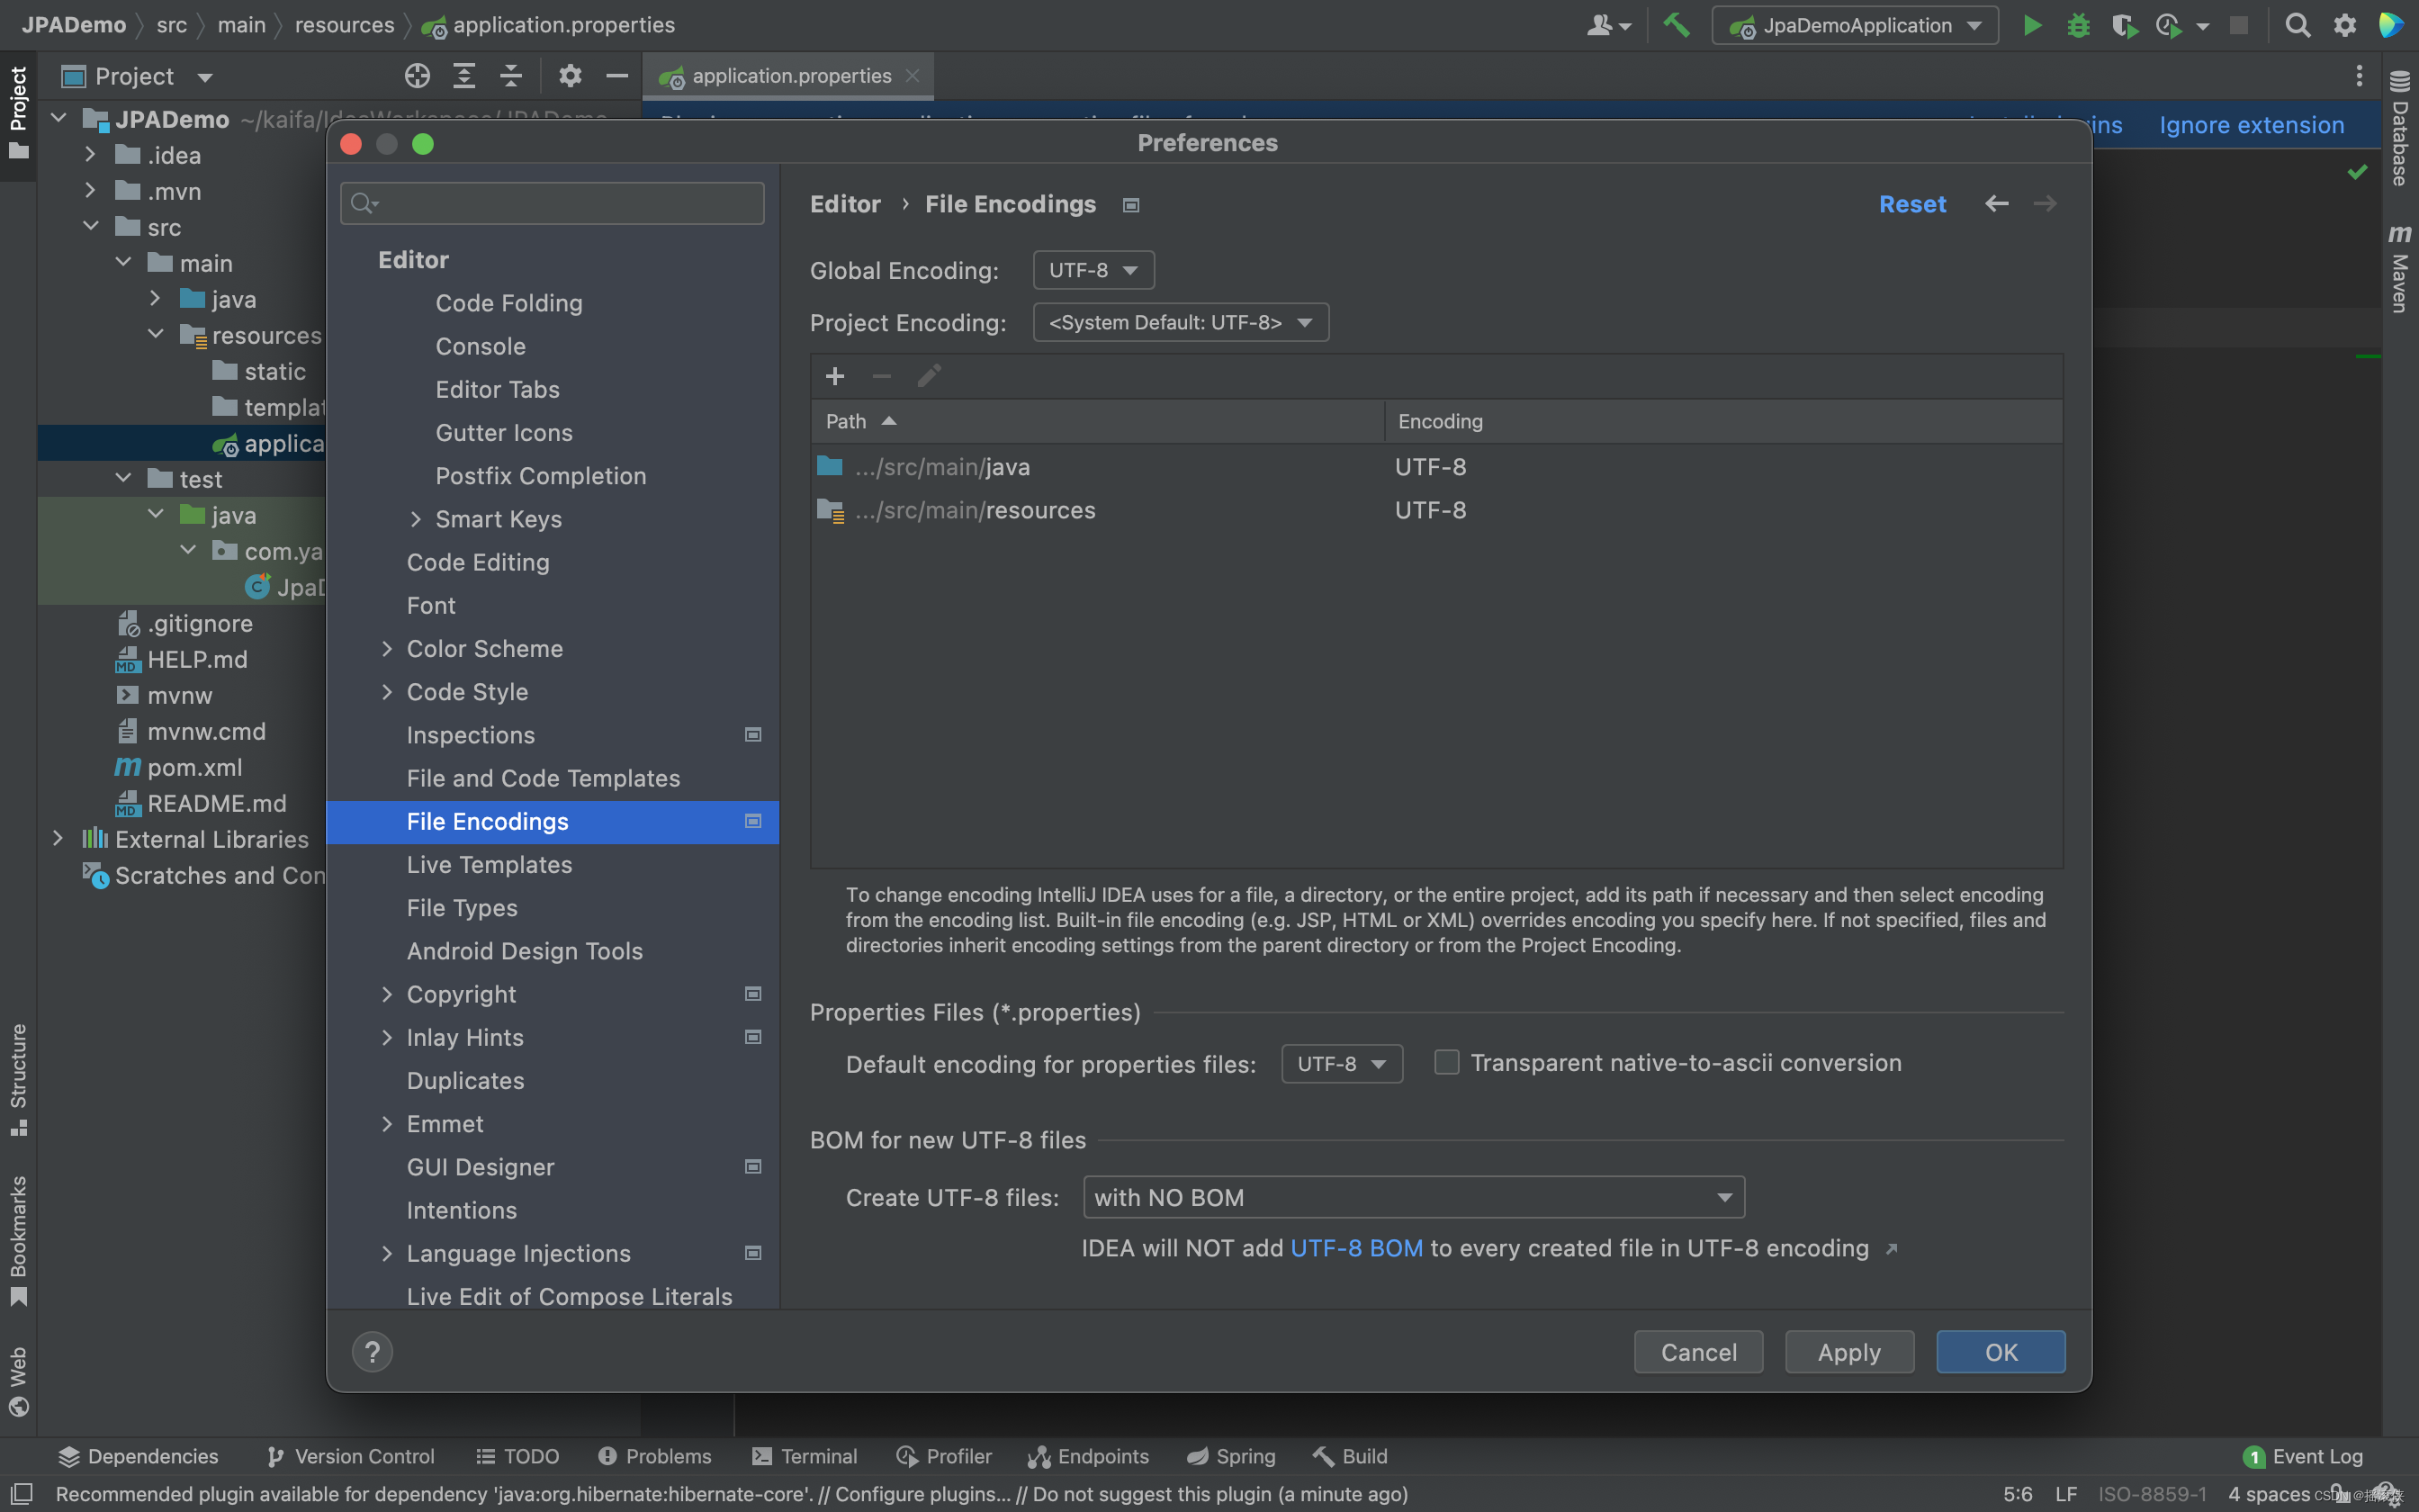Select Default encoding for properties files dropdown

(x=1341, y=1063)
